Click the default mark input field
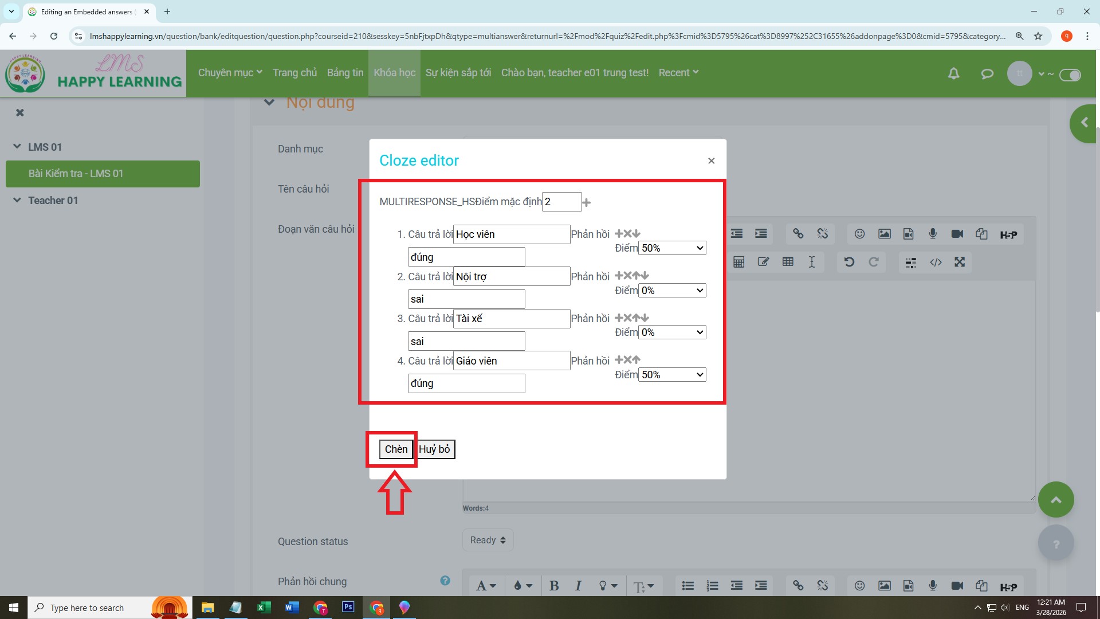 [x=561, y=202]
